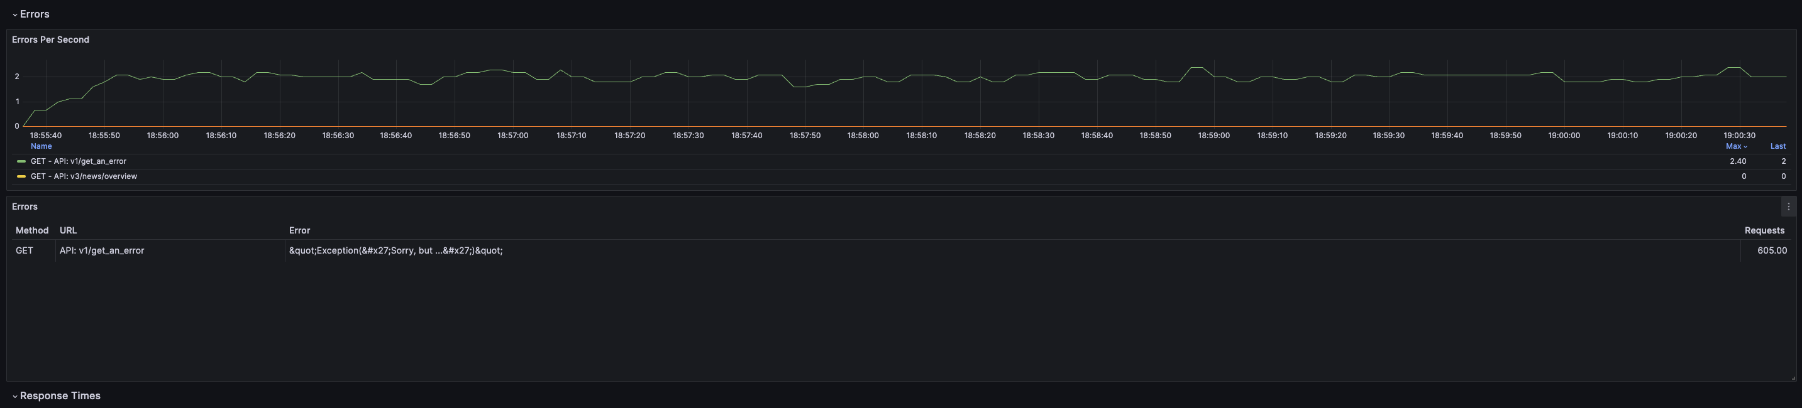Open the Errors table panel three-dot menu
Screen dimensions: 1802x408
1788,207
